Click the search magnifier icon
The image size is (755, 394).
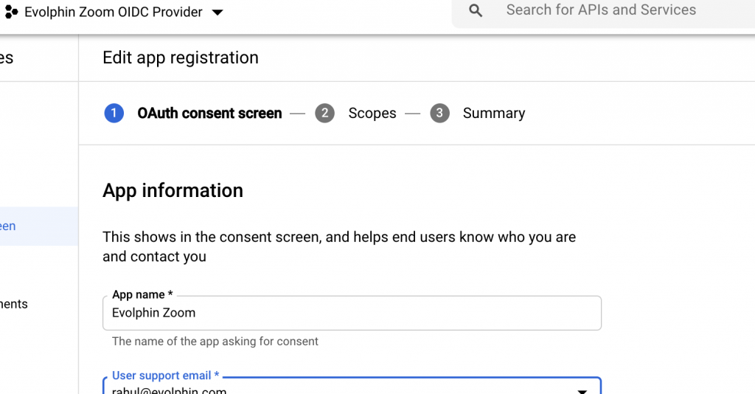pos(476,10)
